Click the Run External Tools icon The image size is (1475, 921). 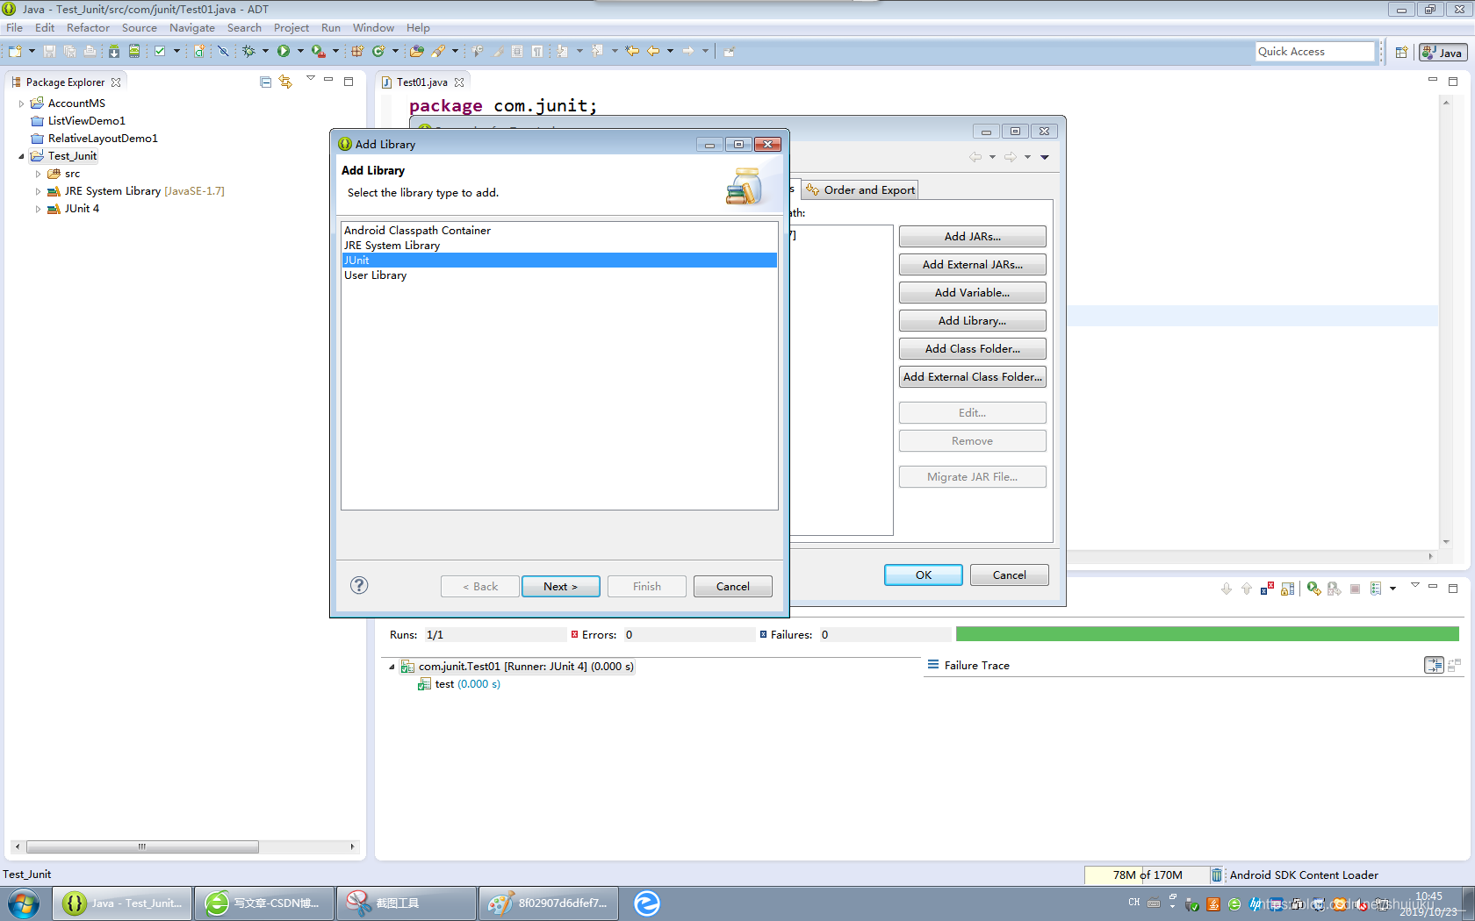tap(318, 52)
